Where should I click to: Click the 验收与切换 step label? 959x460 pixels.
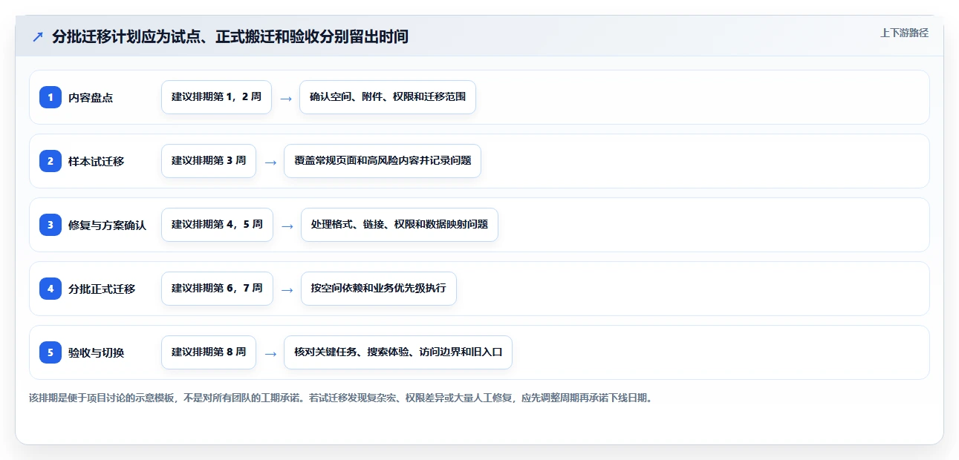click(x=97, y=352)
